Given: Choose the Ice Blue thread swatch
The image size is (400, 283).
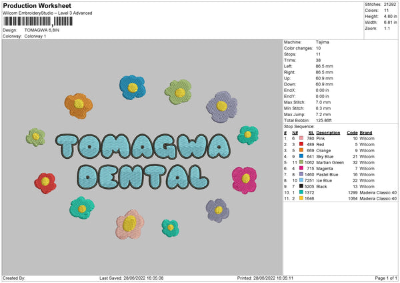Looking at the screenshot, I should [x=301, y=180].
